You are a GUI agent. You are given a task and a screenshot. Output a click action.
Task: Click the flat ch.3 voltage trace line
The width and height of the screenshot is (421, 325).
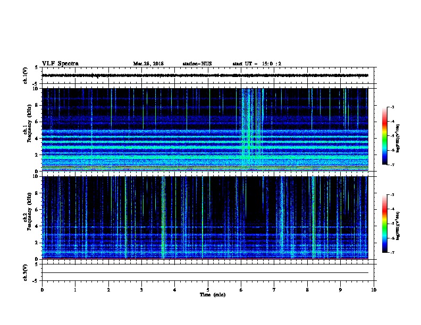205,273
